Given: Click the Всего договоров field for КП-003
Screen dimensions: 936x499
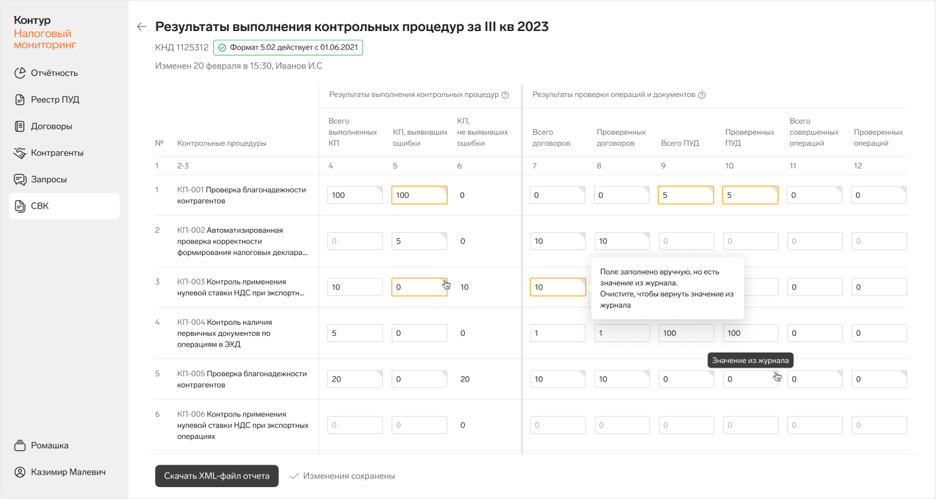Looking at the screenshot, I should [557, 287].
